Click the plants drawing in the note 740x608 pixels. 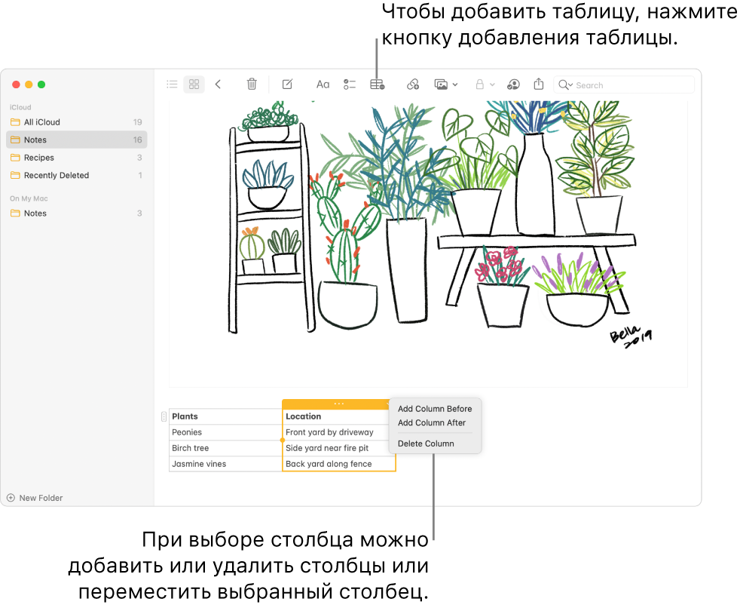429,244
